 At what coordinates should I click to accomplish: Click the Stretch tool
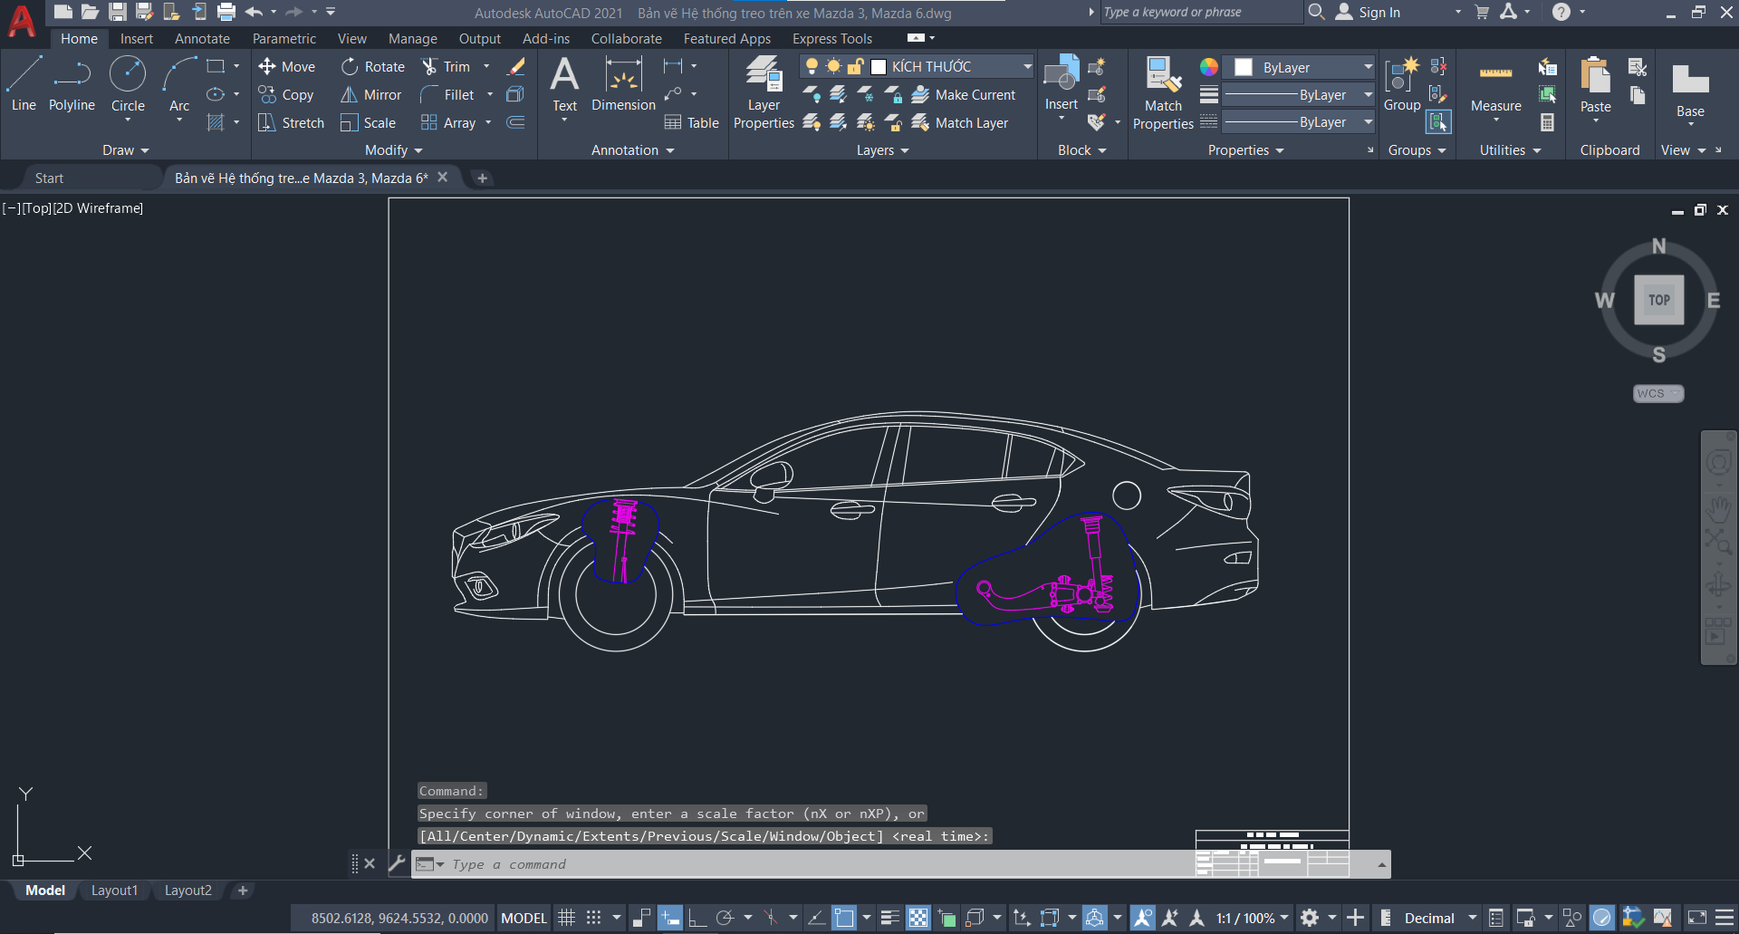[x=291, y=122]
